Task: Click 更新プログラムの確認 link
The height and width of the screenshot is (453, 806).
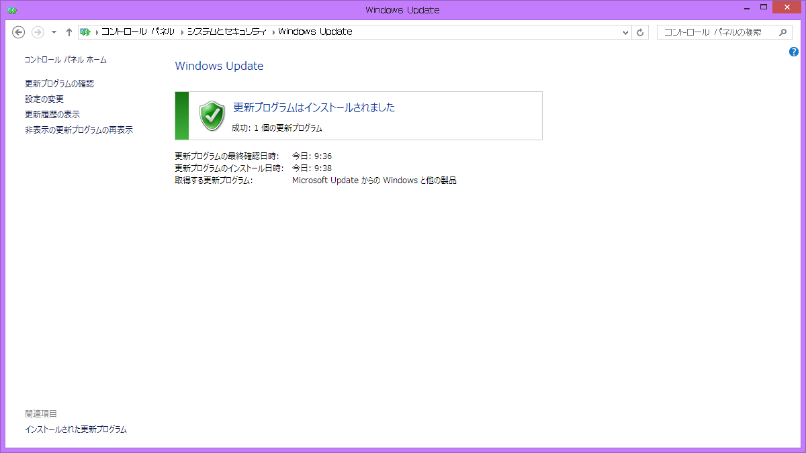Action: click(59, 84)
